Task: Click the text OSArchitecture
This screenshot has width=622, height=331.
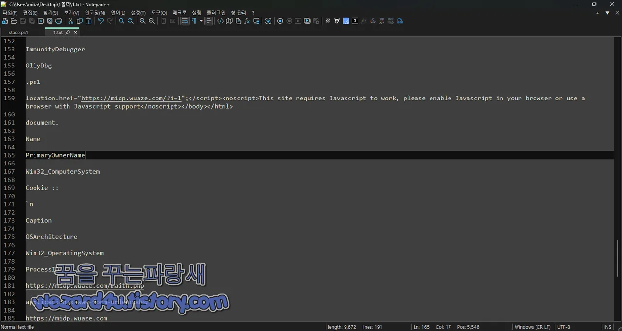Action: [x=52, y=237]
